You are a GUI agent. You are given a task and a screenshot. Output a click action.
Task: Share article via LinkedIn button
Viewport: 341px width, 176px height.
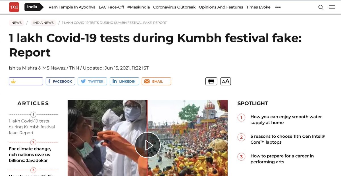124,81
